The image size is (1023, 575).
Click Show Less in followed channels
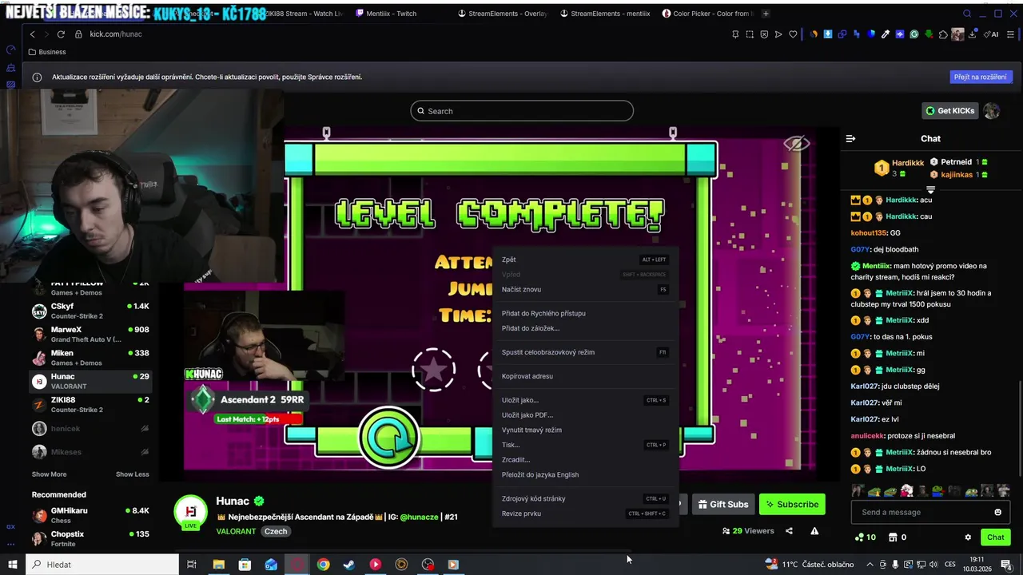(132, 474)
